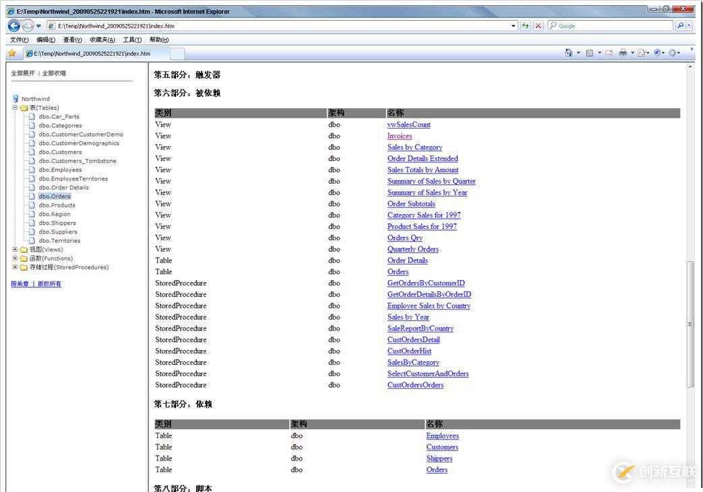Click the empty new tab button
703x492 pixels.
(x=177, y=54)
